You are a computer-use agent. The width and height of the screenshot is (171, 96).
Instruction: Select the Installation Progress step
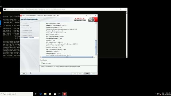point(27,35)
